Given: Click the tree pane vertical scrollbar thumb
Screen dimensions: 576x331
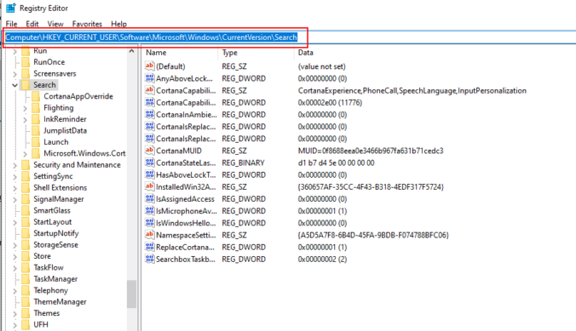Looking at the screenshot, I should pyautogui.click(x=131, y=294).
